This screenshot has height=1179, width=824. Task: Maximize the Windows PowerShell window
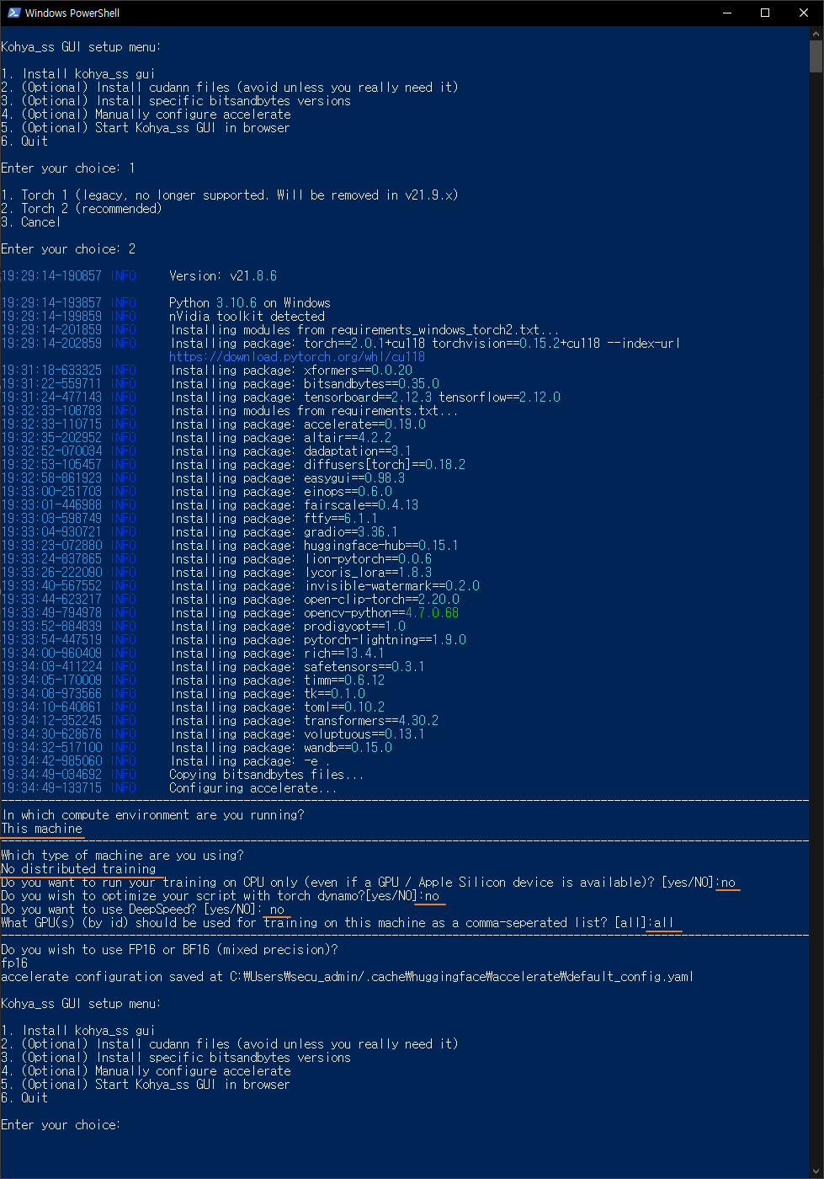point(765,13)
